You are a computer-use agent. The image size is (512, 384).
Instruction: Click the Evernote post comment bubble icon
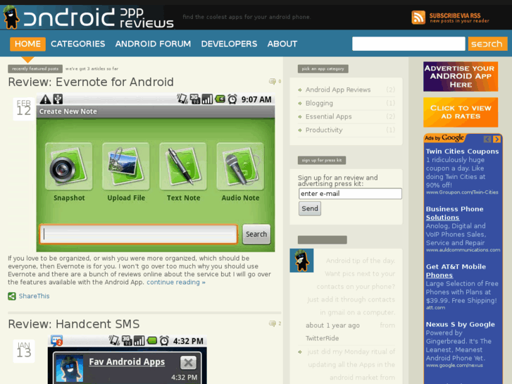click(272, 81)
